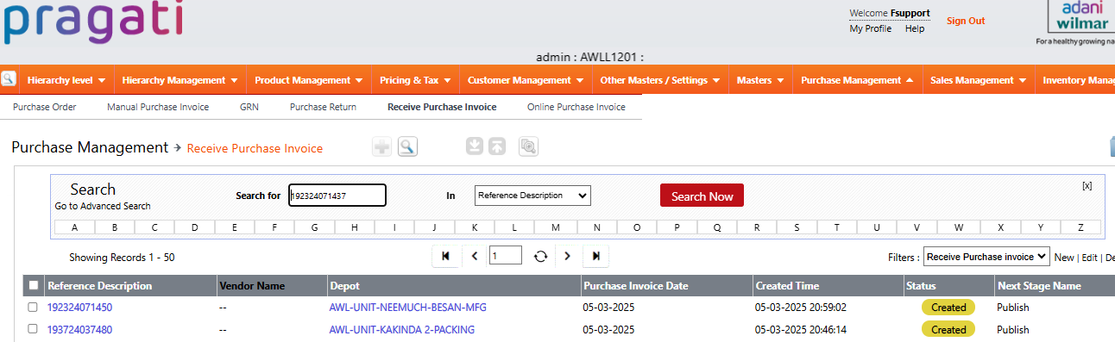Click the Edit filter link
This screenshot has width=1115, height=342.
[x=1090, y=258]
